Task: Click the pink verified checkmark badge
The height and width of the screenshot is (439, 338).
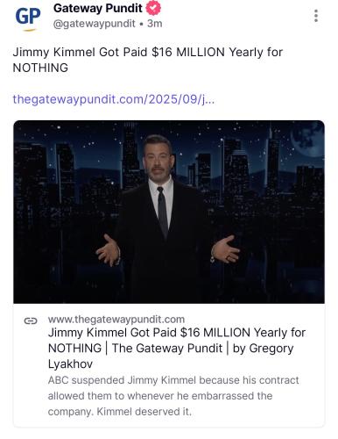Action: (153, 8)
